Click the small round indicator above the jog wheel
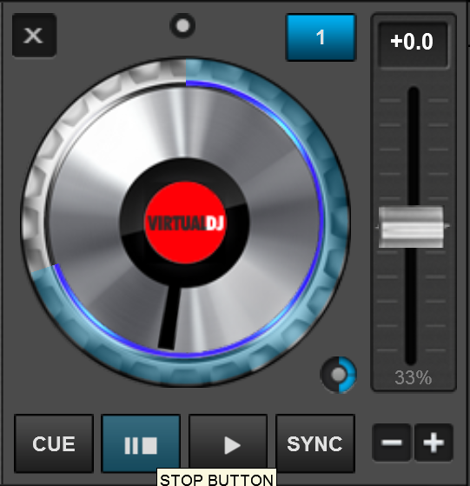 pos(182,26)
